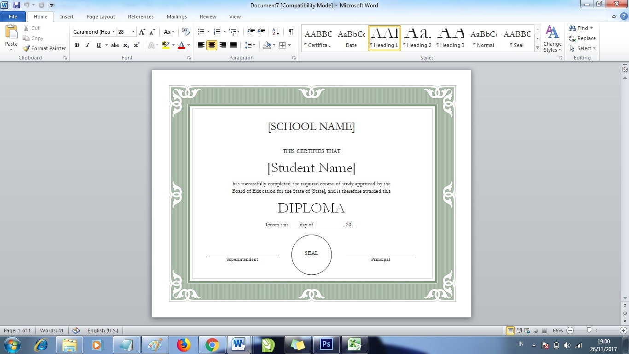This screenshot has height=354, width=629.
Task: Switch to Full Screen Reading view
Action: click(x=519, y=330)
